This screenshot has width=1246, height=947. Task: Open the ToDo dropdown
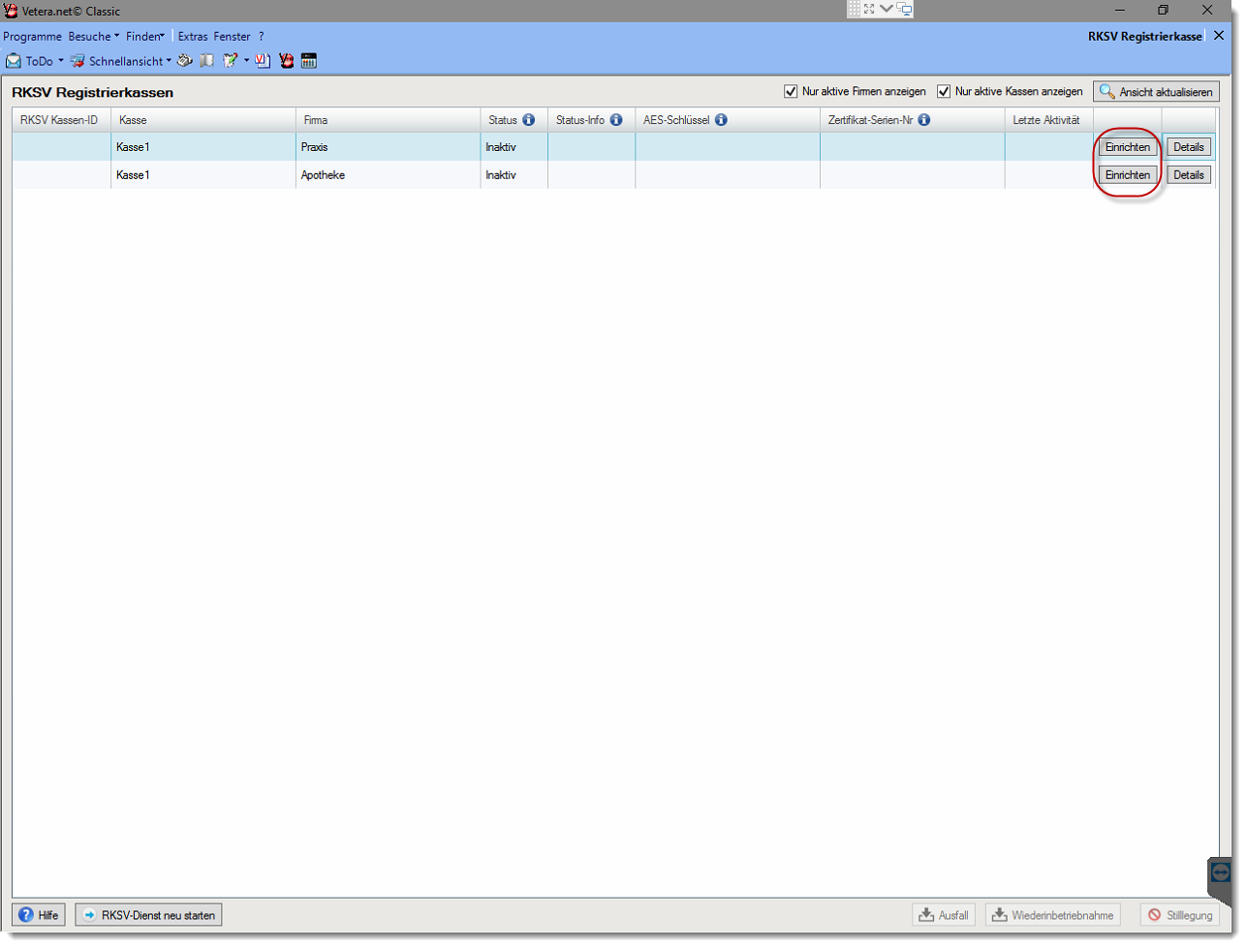tap(60, 61)
